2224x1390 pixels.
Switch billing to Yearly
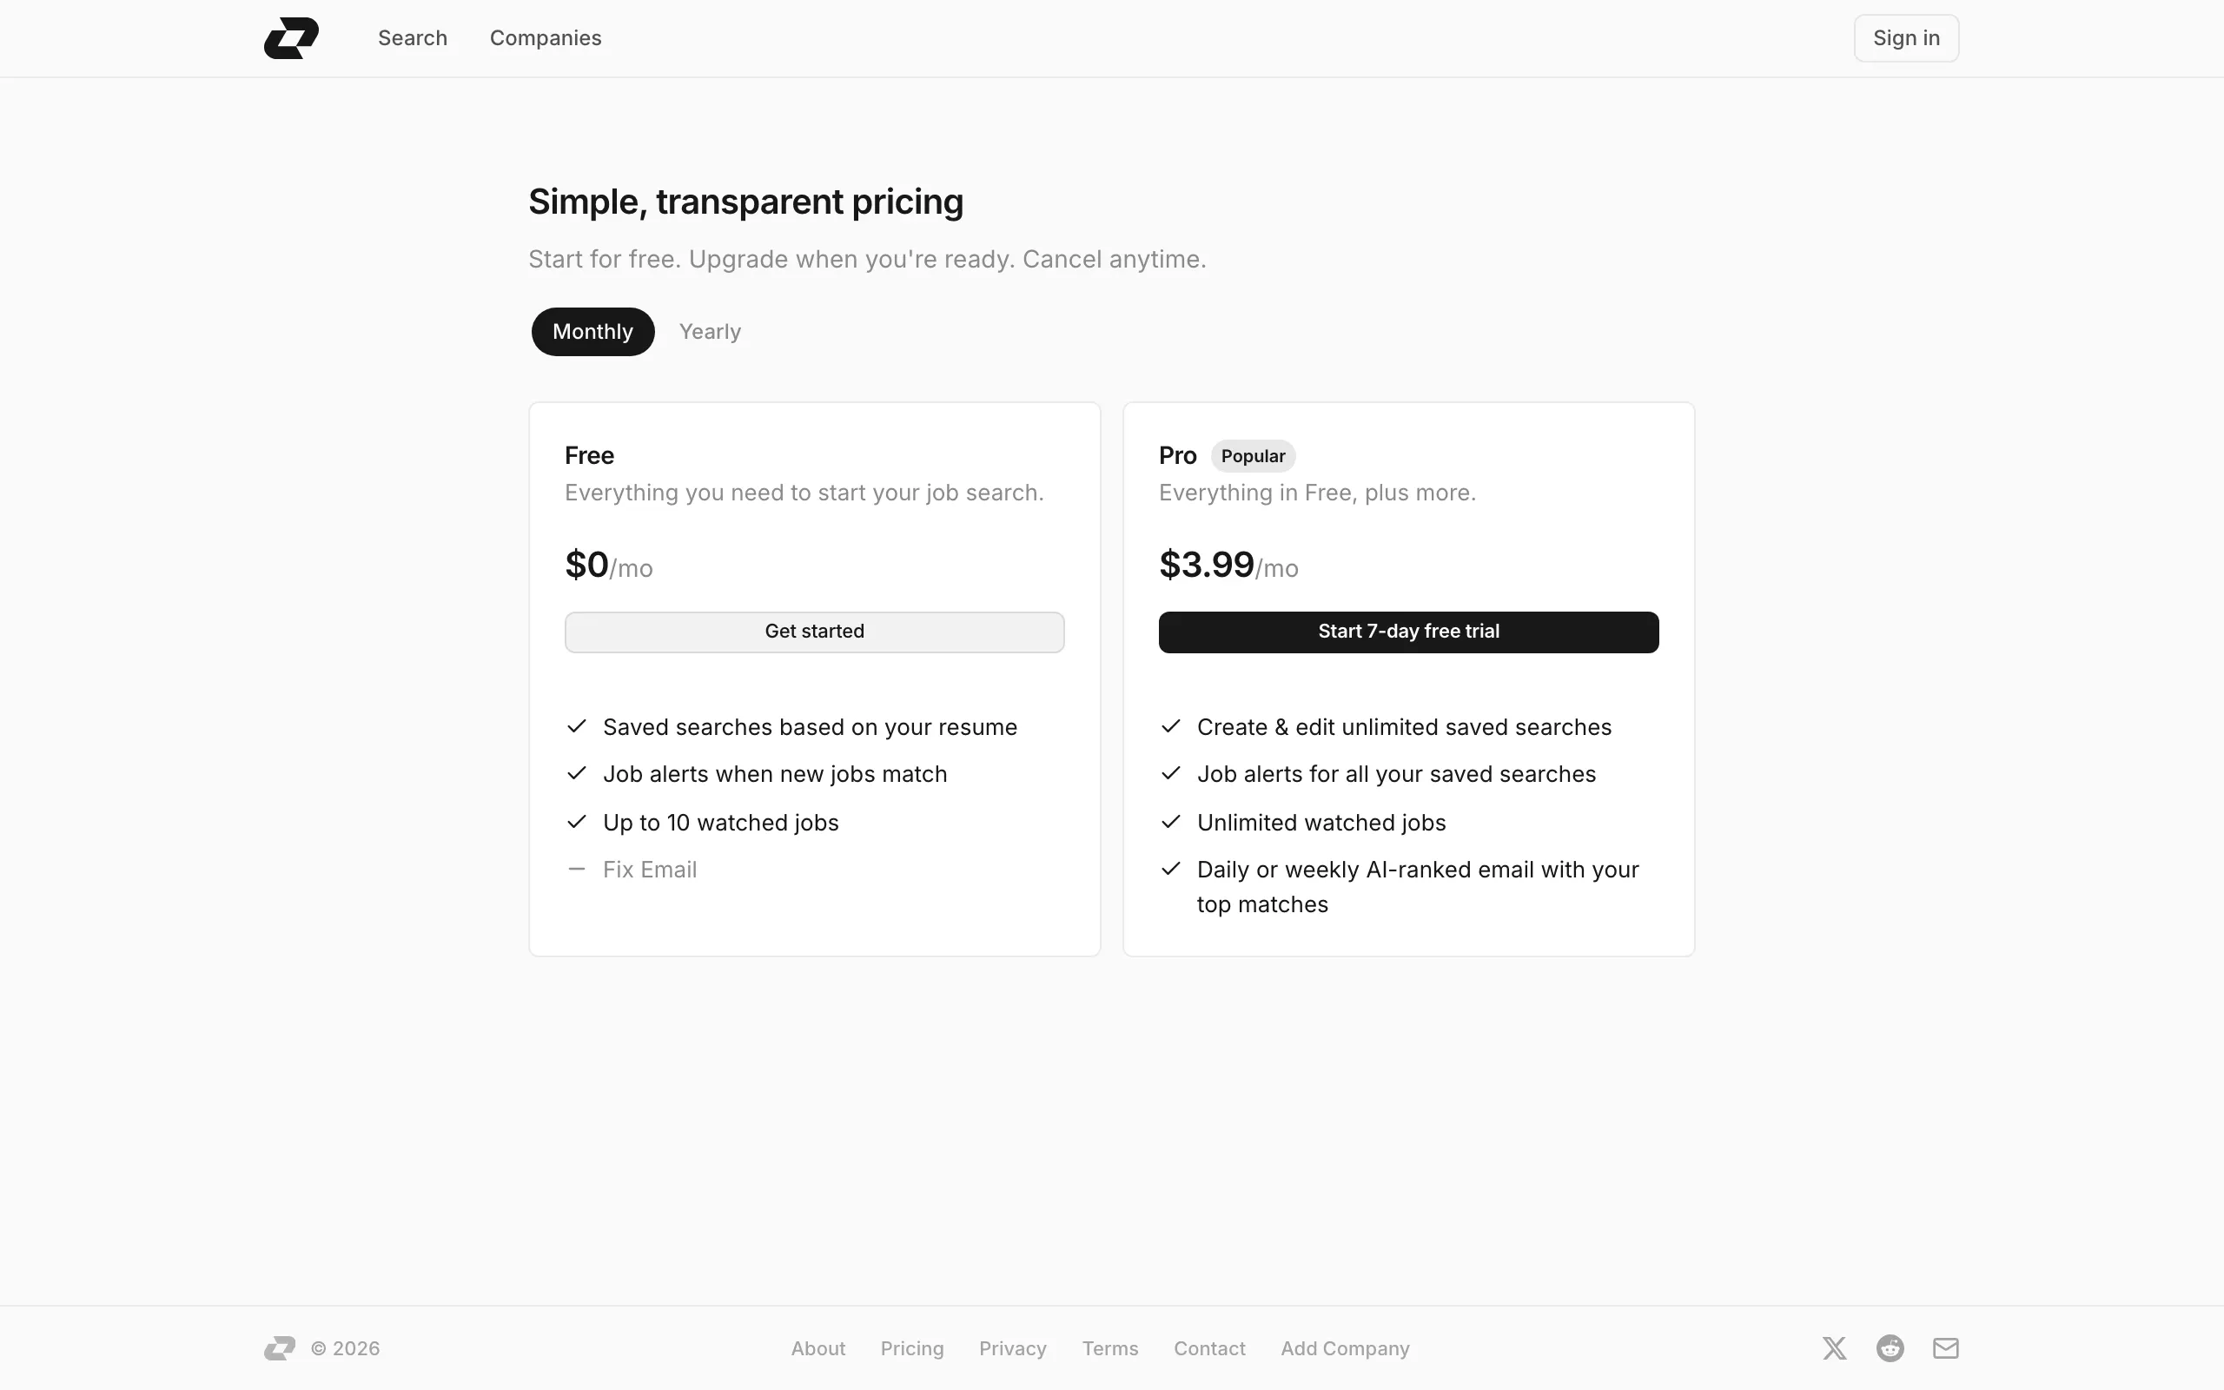coord(710,332)
